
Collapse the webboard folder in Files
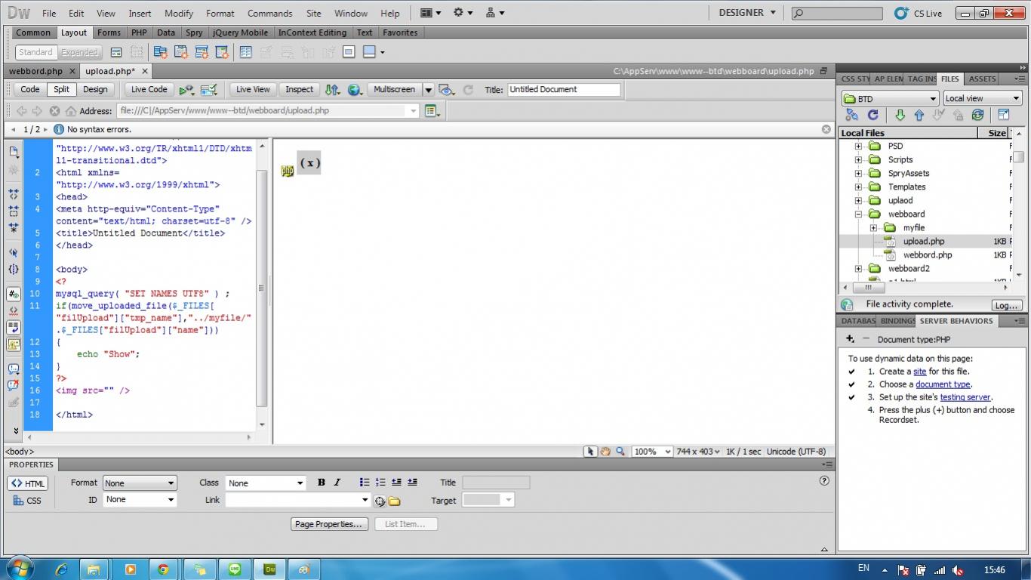coord(858,214)
